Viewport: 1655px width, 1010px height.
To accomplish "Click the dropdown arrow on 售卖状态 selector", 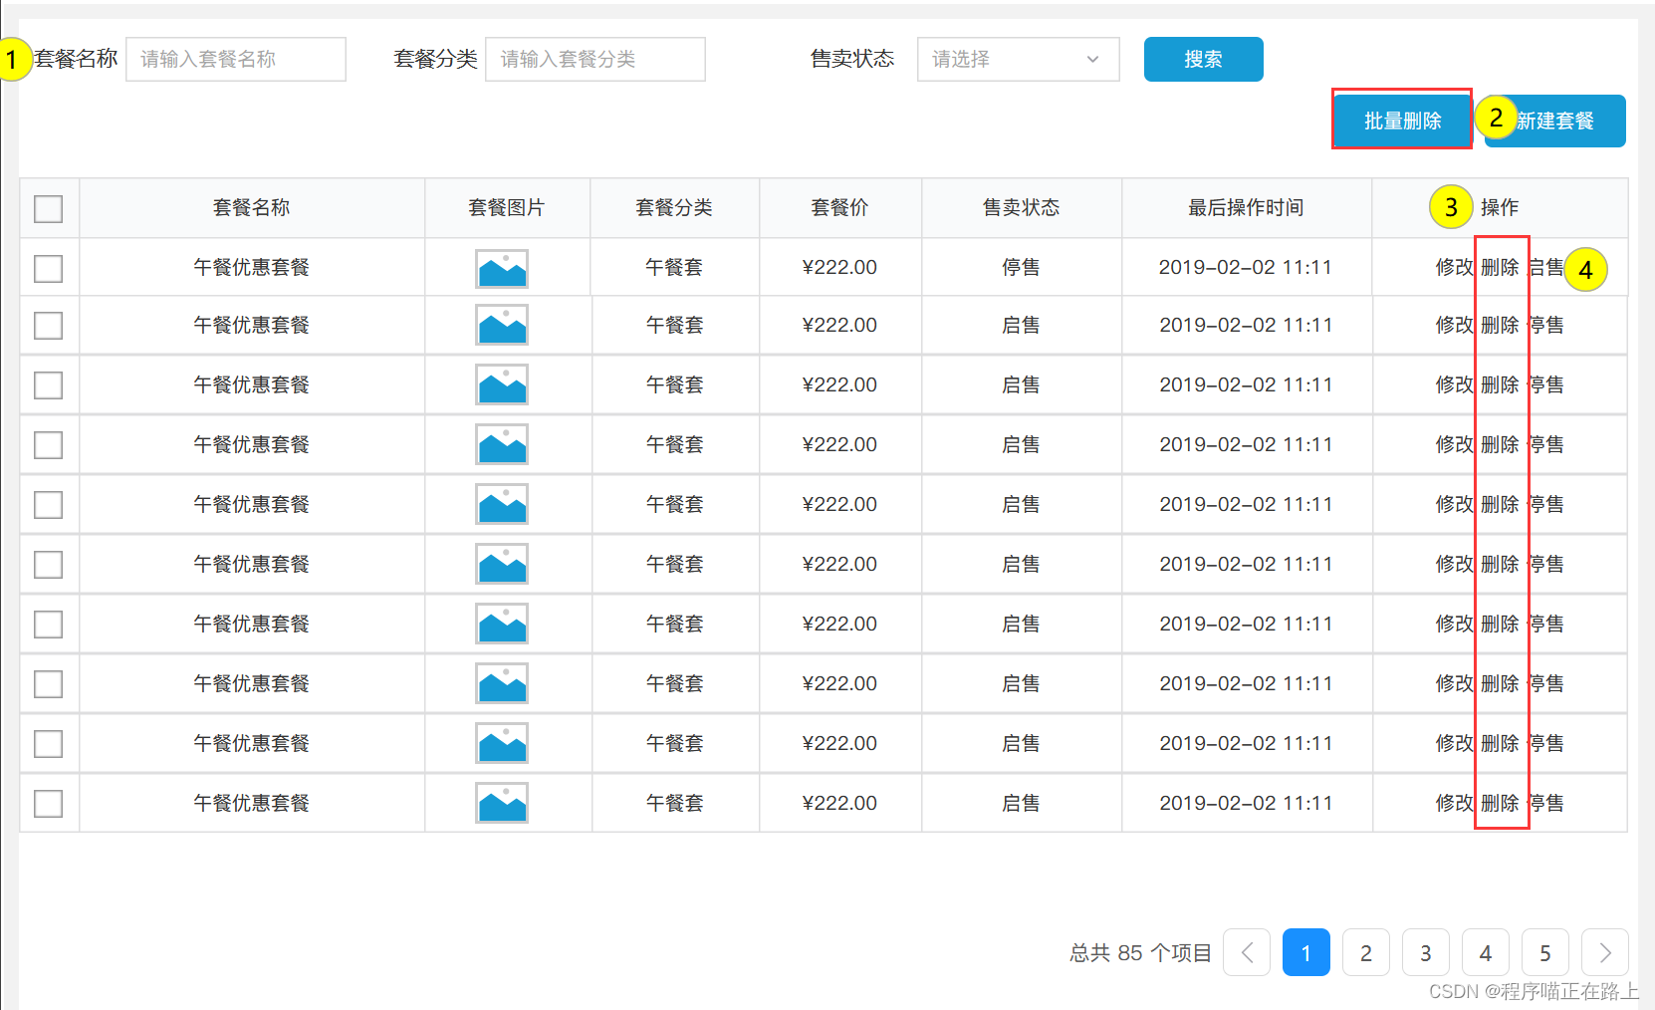I will 1092,59.
